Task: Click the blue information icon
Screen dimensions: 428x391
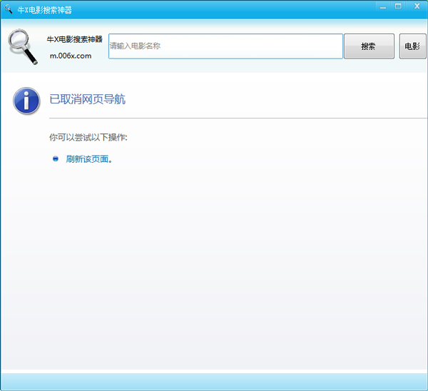Action: point(26,101)
